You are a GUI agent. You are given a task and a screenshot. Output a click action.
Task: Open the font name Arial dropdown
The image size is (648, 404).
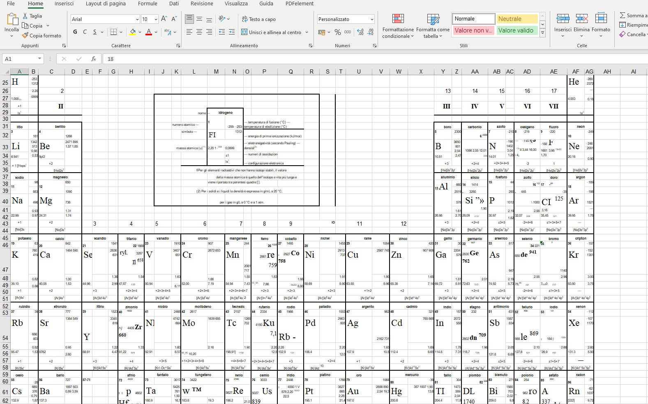[x=137, y=19]
